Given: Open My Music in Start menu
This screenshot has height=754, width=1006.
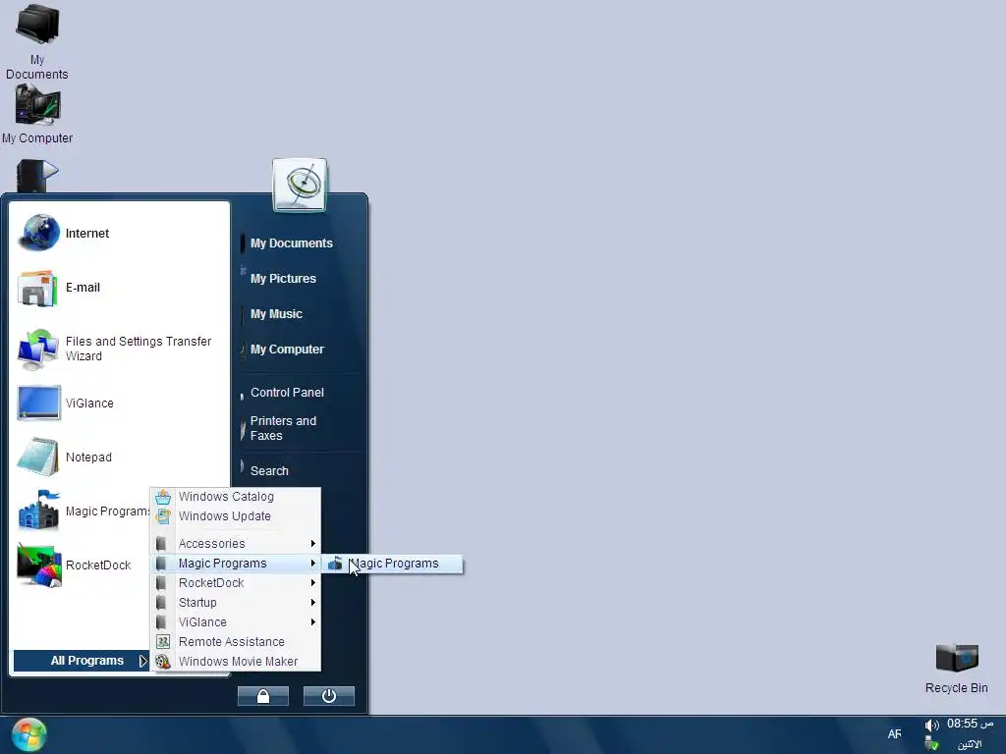Looking at the screenshot, I should 276,314.
